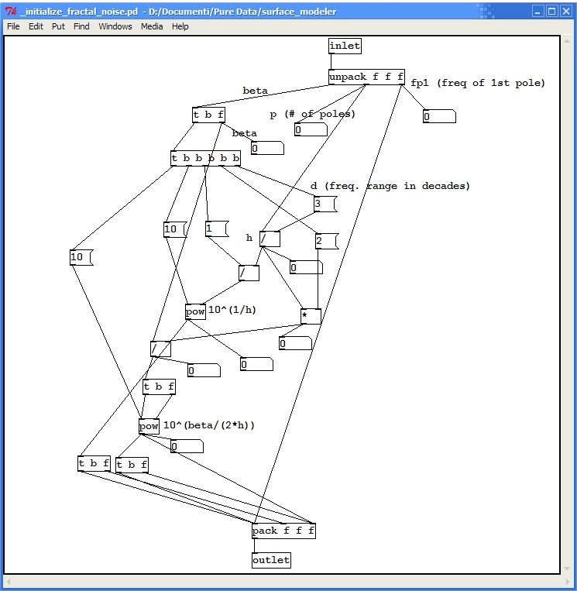Click number box below the * object
Screen dimensions: 577x591
tap(296, 343)
